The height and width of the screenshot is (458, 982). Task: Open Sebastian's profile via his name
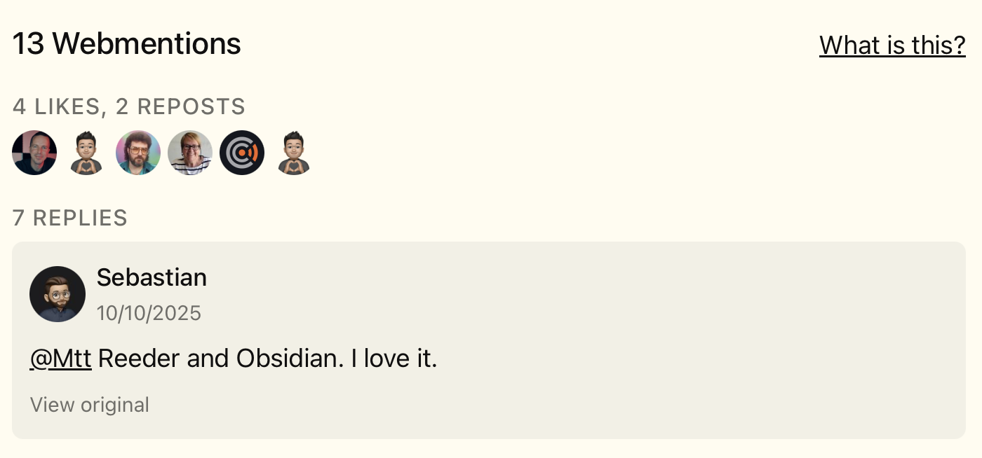point(152,278)
